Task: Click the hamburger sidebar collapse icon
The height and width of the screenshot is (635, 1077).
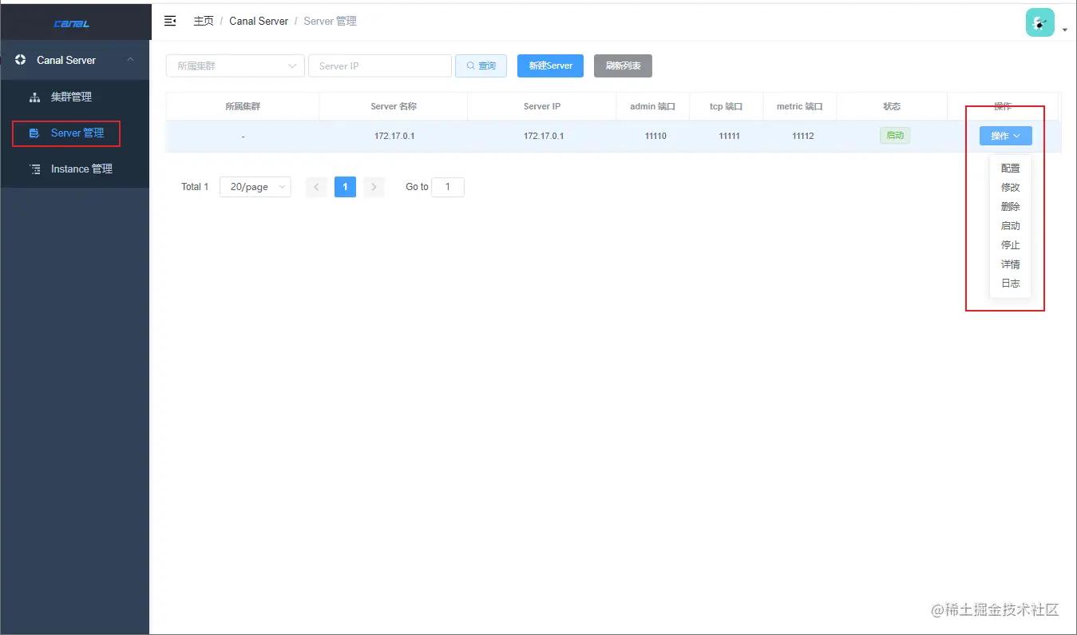Action: pos(170,21)
